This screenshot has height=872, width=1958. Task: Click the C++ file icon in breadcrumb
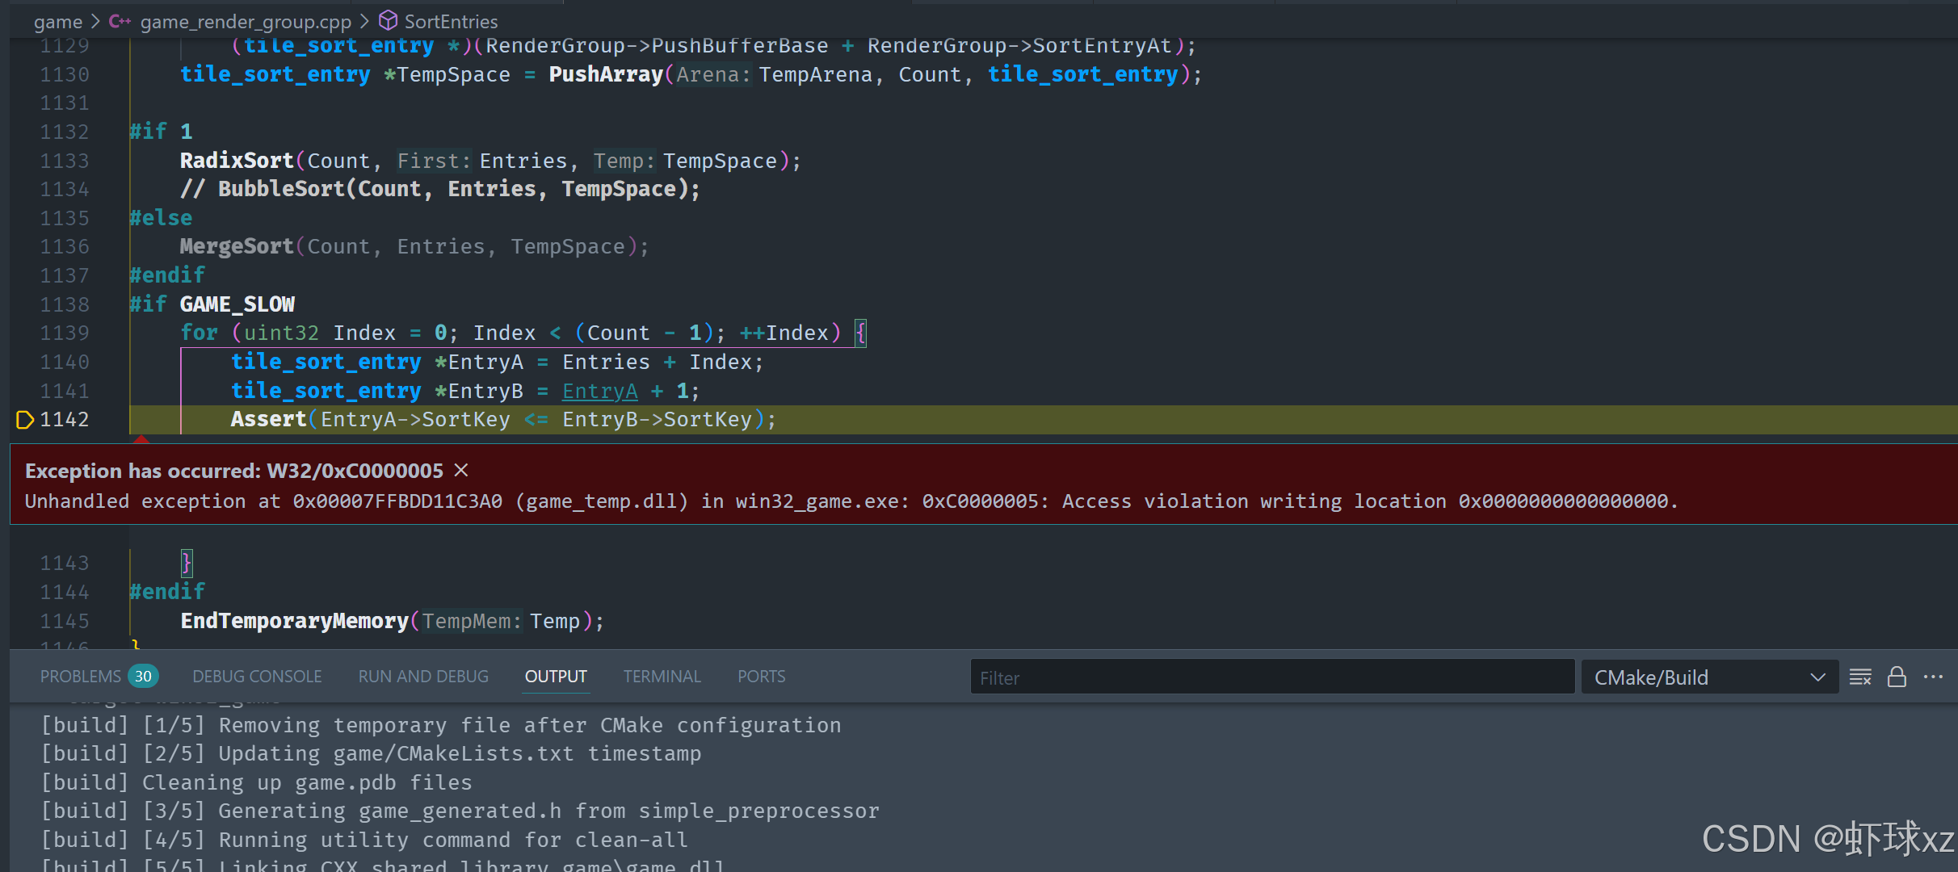tap(120, 21)
